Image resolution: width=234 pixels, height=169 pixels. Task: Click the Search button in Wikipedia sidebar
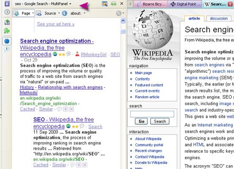click(x=160, y=121)
